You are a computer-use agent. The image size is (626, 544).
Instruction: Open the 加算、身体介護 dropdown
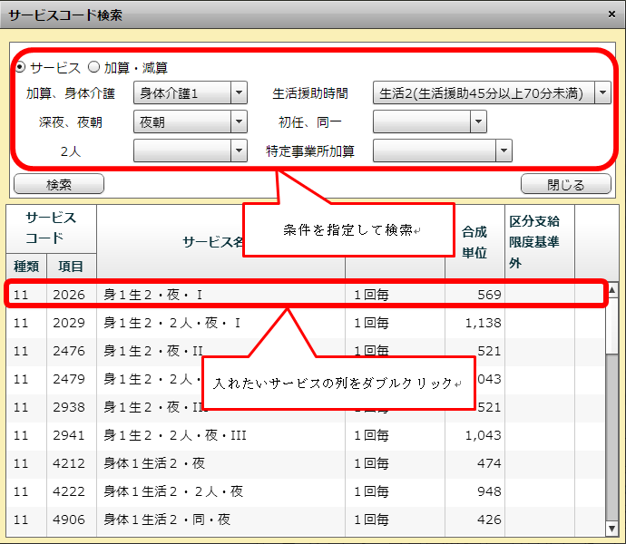(x=190, y=93)
